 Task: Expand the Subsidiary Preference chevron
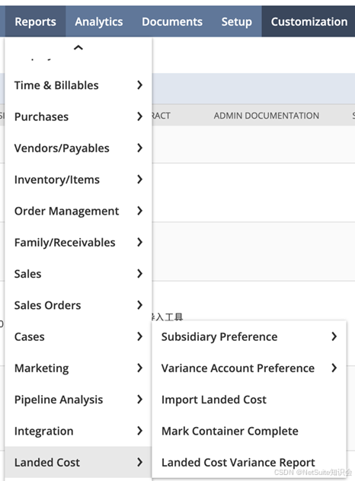pyautogui.click(x=334, y=336)
